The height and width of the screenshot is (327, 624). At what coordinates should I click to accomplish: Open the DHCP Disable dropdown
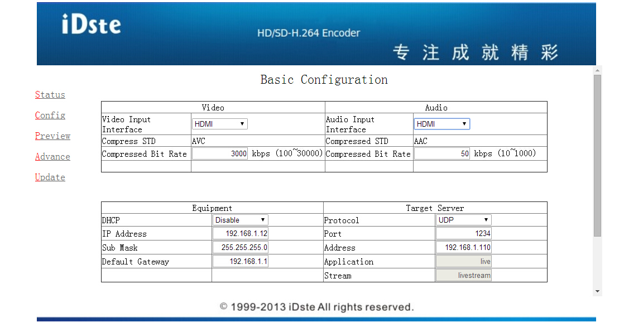point(240,220)
